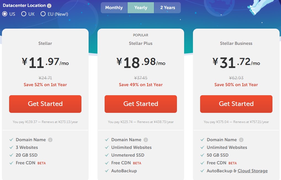Click the checkmark beside Unmetered SSD
The width and height of the screenshot is (281, 180).
(x=107, y=155)
